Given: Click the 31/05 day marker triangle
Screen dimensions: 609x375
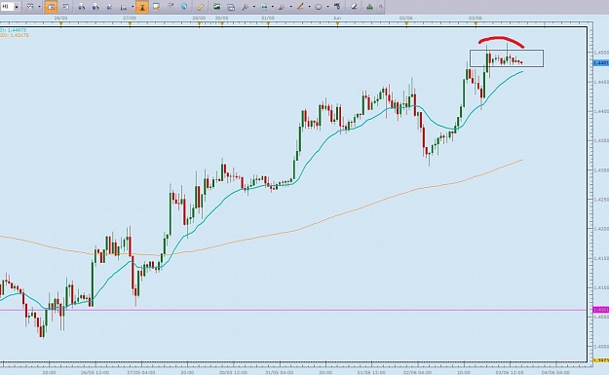Looking at the screenshot, I should click(x=268, y=24).
